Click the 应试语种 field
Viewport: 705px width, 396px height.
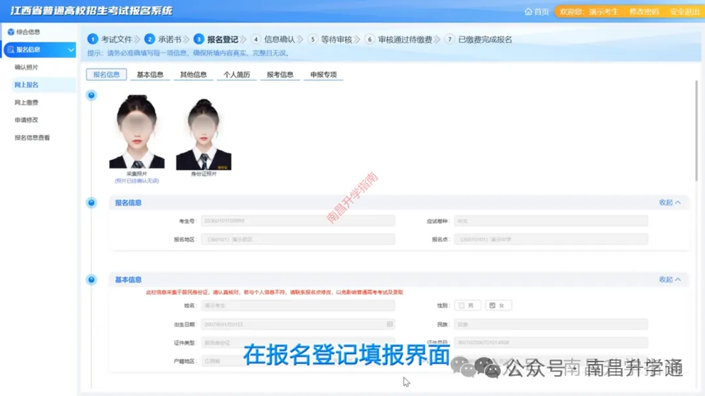click(551, 221)
